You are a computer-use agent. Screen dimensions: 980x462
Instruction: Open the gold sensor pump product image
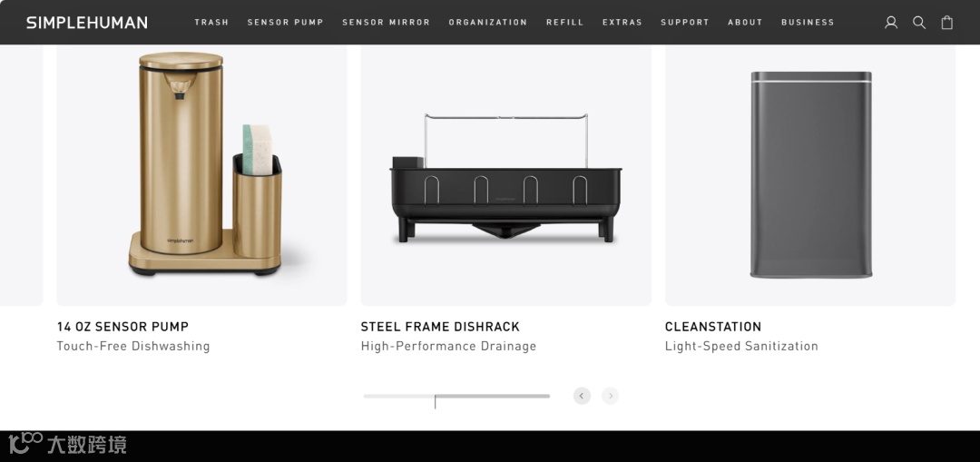pyautogui.click(x=201, y=175)
